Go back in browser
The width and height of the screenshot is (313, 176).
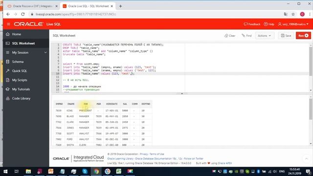[x=8, y=14]
